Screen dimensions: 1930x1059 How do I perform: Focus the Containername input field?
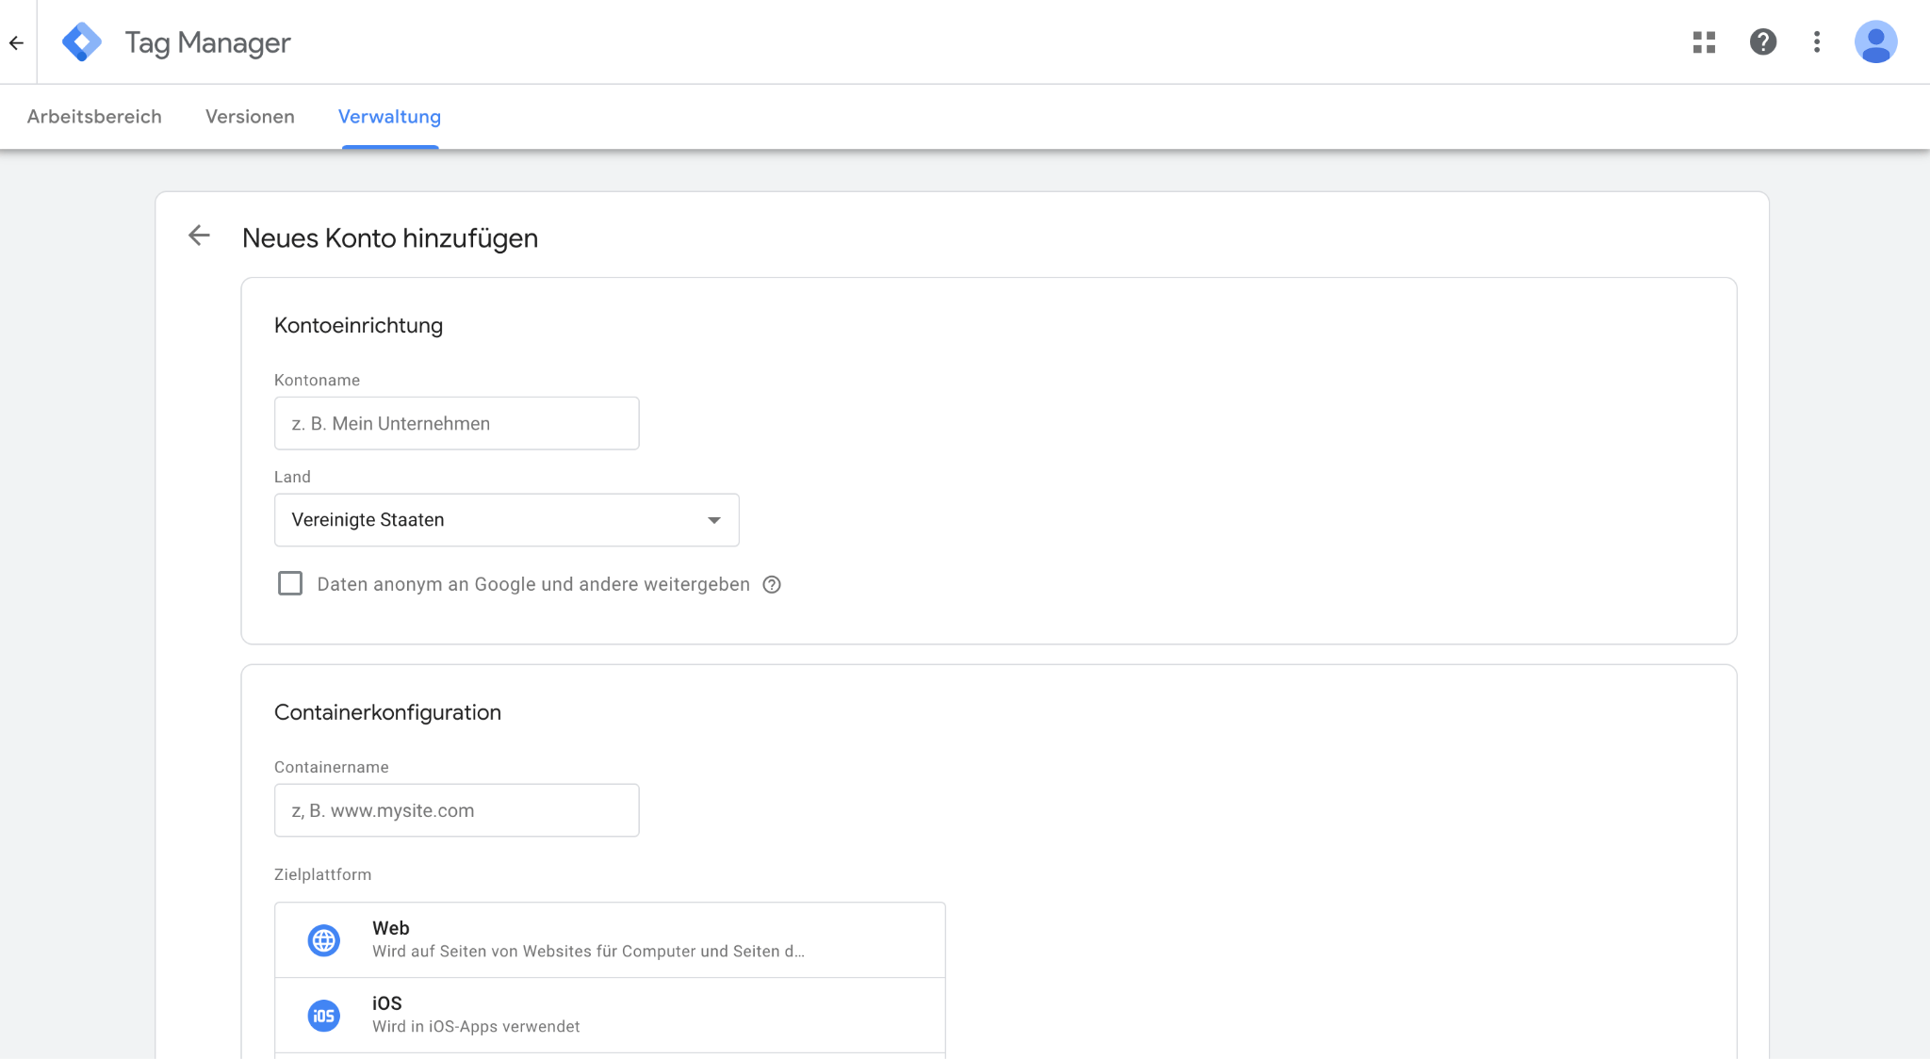tap(457, 810)
